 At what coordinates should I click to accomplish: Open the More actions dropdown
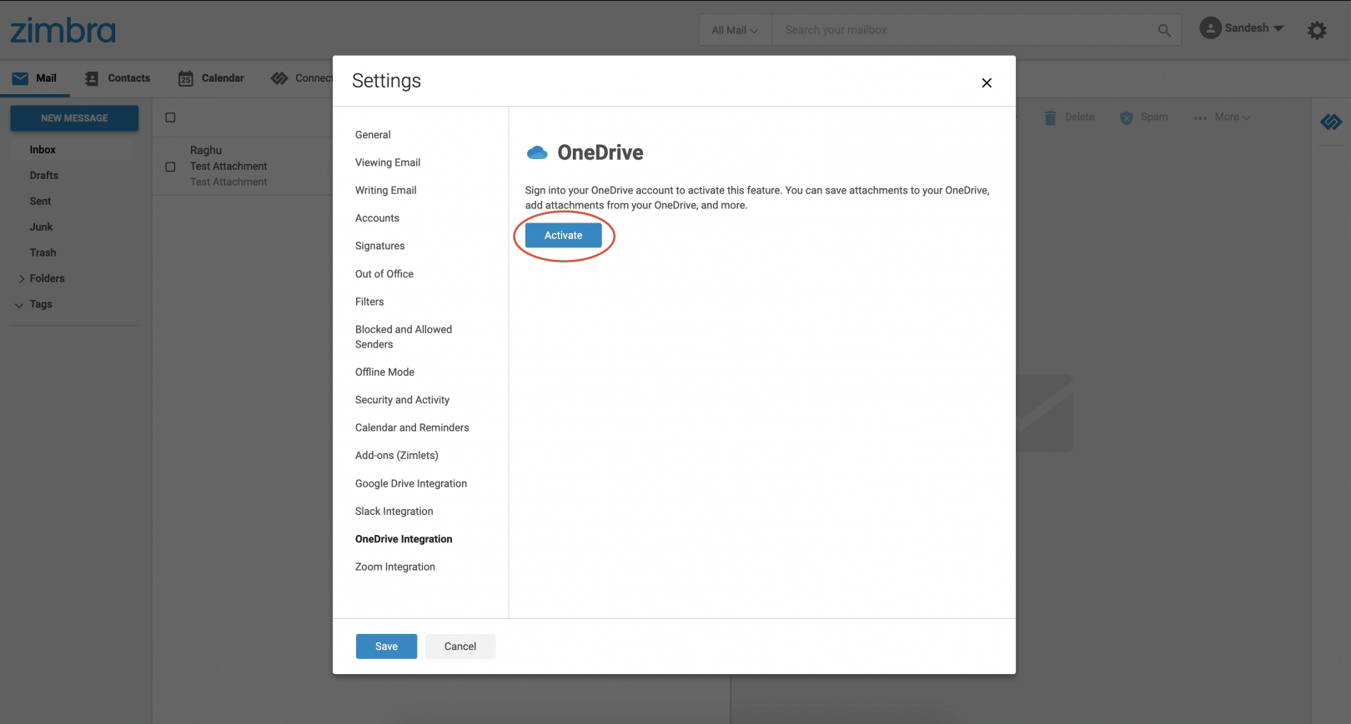pos(1222,117)
